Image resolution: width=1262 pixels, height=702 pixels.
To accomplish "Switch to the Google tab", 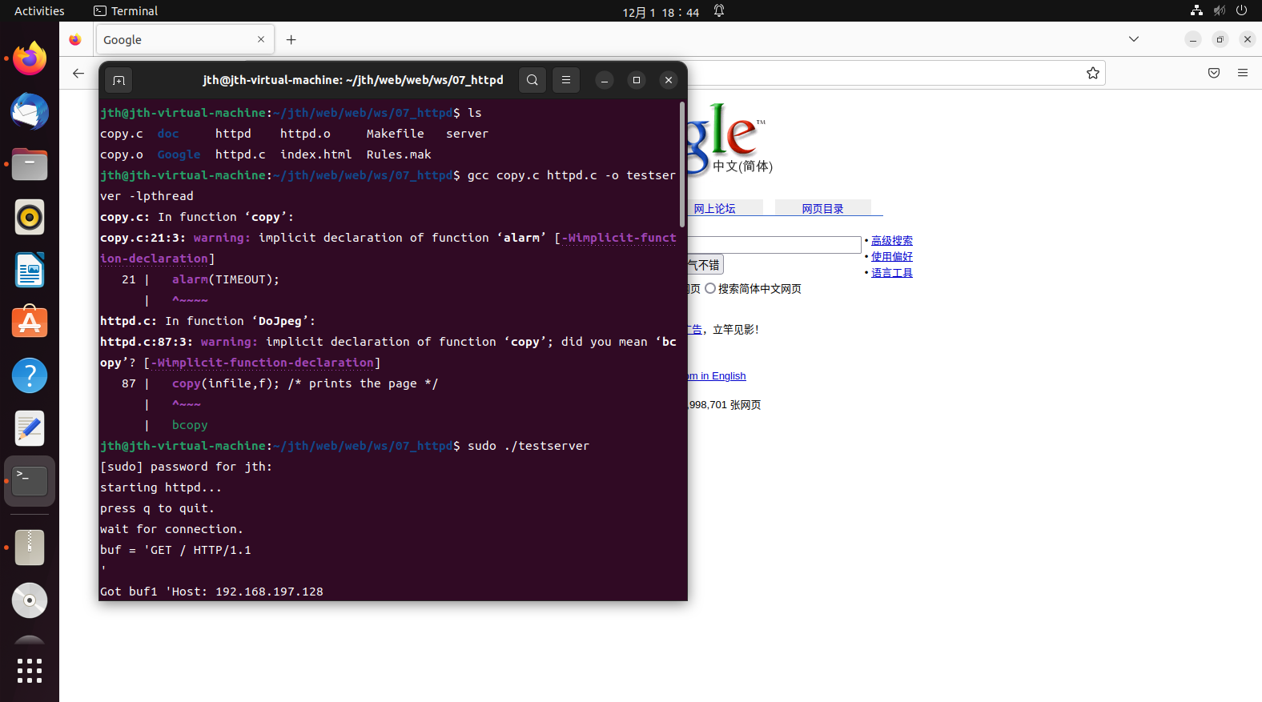I will tap(185, 39).
